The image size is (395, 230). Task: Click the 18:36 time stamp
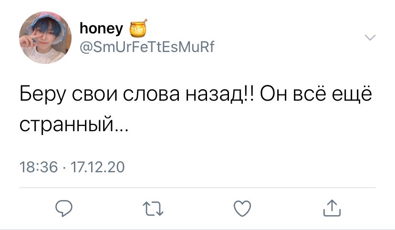(39, 167)
